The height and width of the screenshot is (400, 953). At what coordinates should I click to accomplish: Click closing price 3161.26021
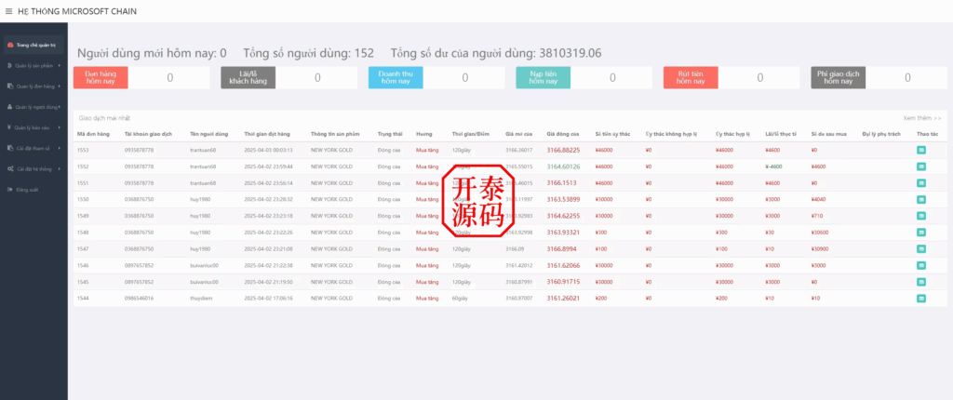point(563,298)
